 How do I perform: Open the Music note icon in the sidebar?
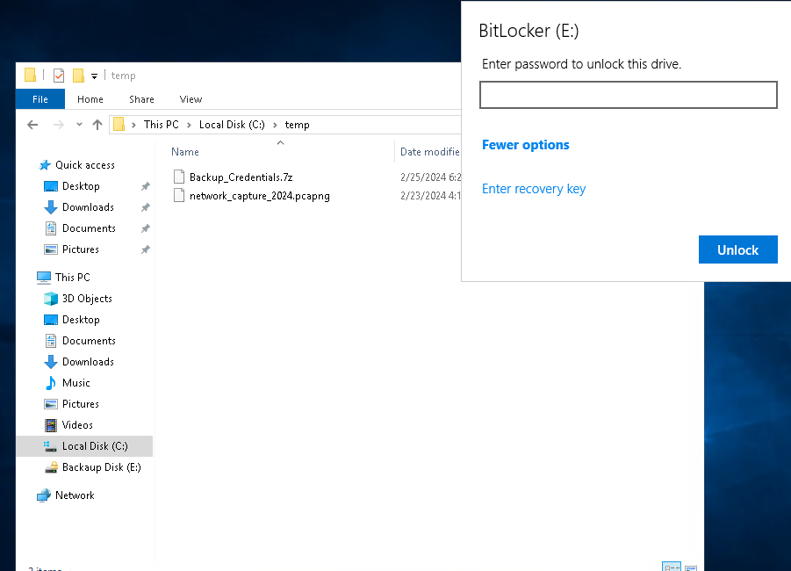pos(51,383)
